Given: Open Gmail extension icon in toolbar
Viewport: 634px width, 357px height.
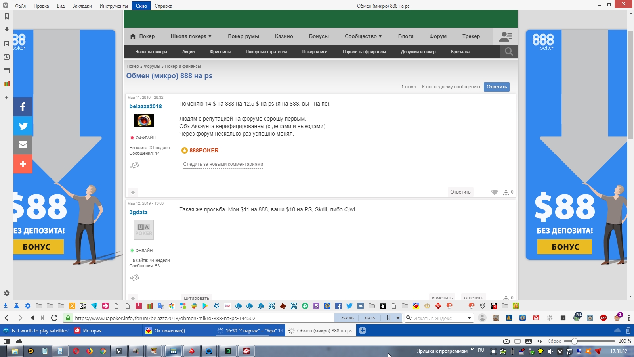Looking at the screenshot, I should (x=536, y=318).
